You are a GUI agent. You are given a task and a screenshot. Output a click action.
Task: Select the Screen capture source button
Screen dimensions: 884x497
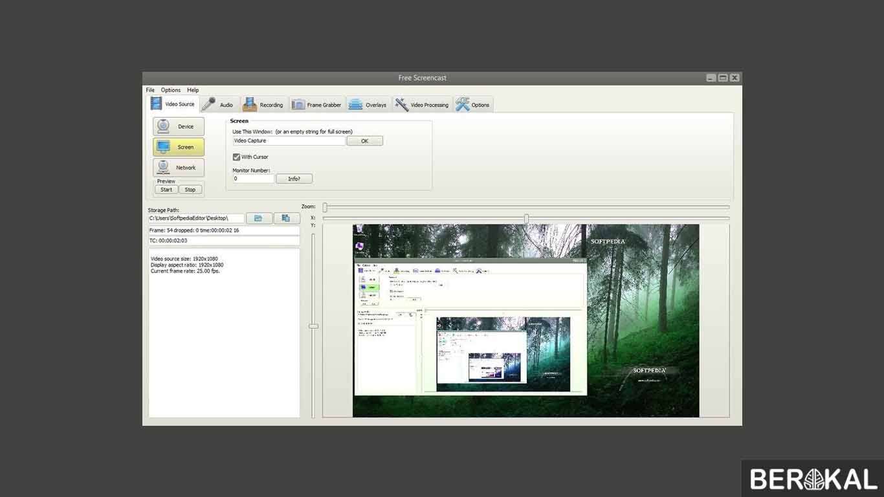(x=179, y=147)
